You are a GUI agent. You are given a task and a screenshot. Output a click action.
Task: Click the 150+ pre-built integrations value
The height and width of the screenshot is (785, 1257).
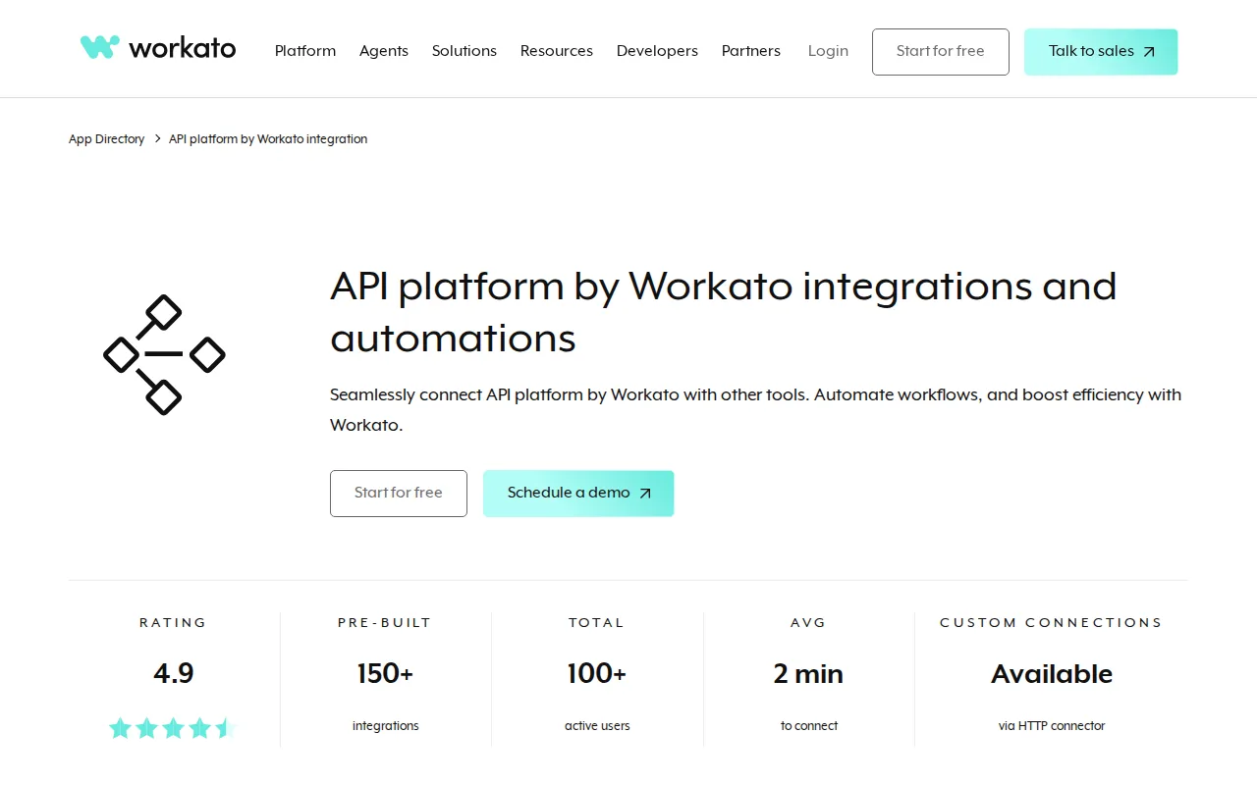click(x=385, y=674)
